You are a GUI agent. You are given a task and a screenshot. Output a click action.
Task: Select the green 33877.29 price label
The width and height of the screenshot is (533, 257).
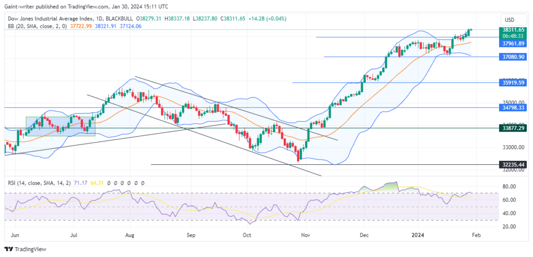(513, 128)
